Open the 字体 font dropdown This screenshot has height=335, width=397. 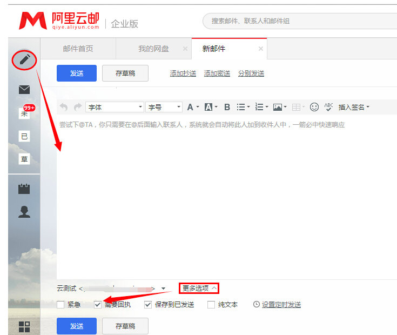coord(115,107)
